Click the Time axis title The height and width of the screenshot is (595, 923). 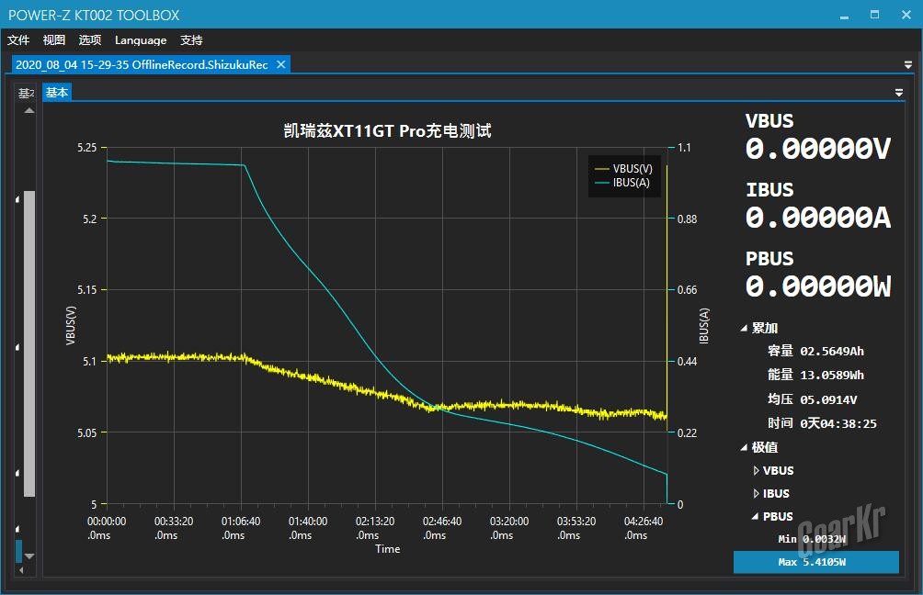click(387, 549)
